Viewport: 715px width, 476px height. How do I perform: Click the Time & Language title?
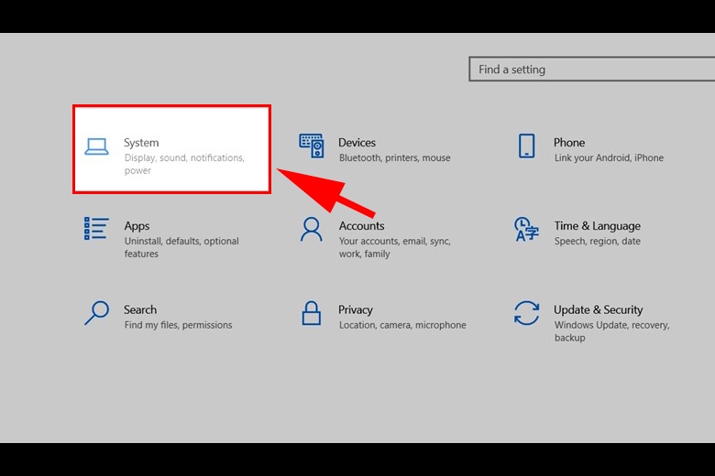click(598, 226)
